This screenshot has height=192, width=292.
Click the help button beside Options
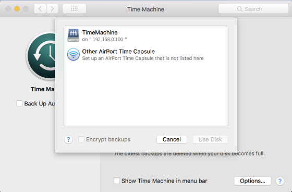point(279,181)
